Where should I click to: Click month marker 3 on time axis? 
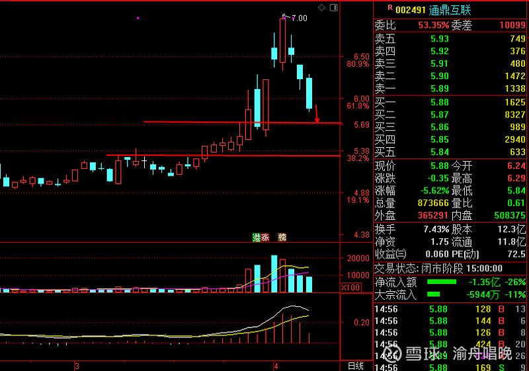click(x=77, y=366)
